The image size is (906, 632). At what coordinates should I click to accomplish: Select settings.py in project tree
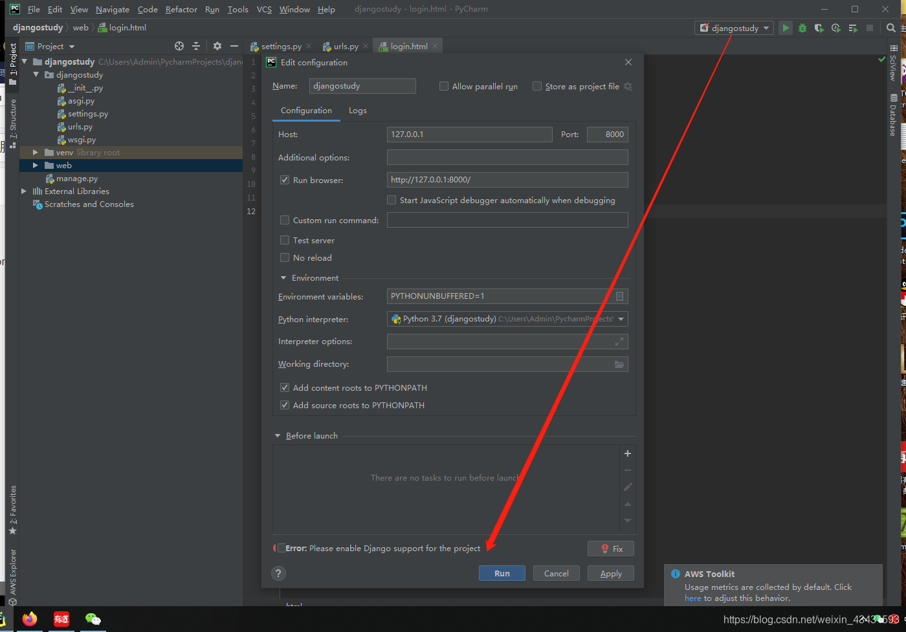pyautogui.click(x=87, y=113)
